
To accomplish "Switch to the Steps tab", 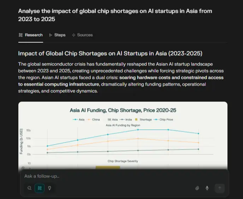I will point(57,35).
